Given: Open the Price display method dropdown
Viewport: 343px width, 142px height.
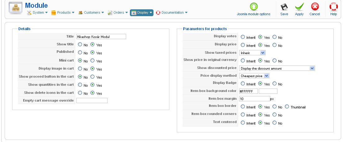Looking at the screenshot, I should 254,76.
